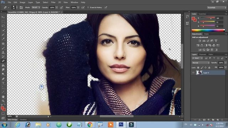Open the Select menu
Image resolution: width=228 pixels, height=128 pixels.
point(45,2)
